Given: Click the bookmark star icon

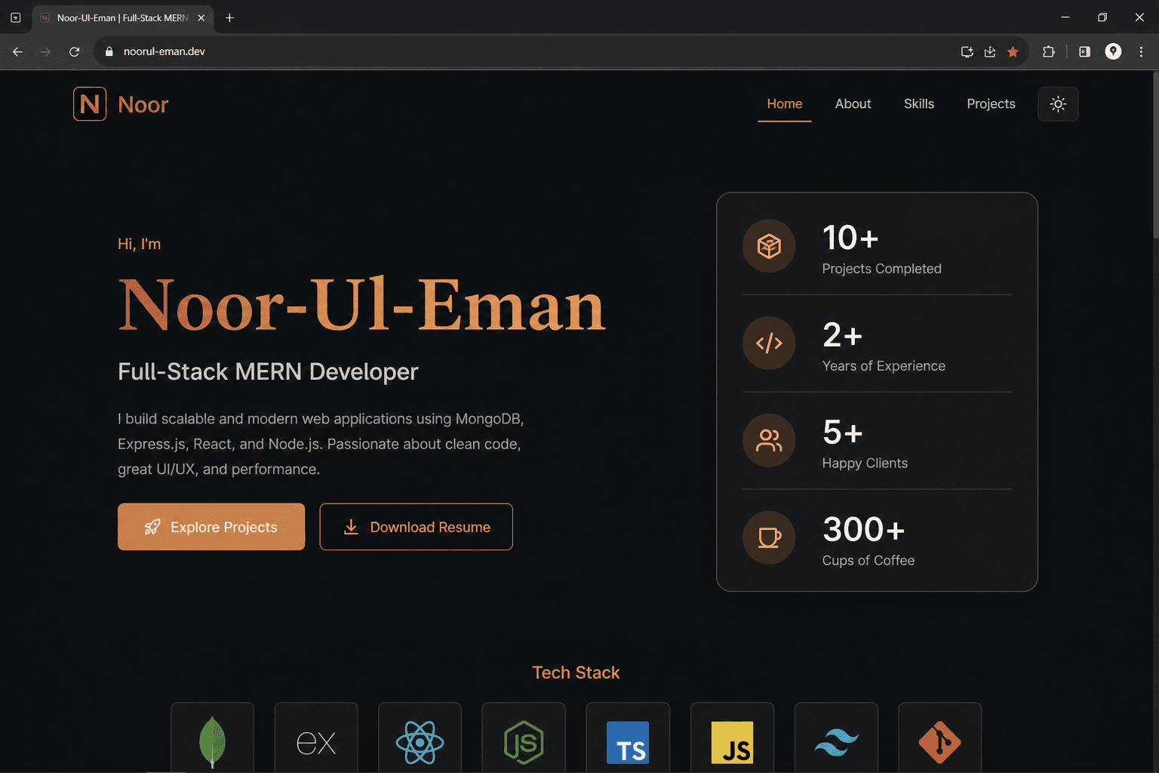Looking at the screenshot, I should [x=1013, y=51].
